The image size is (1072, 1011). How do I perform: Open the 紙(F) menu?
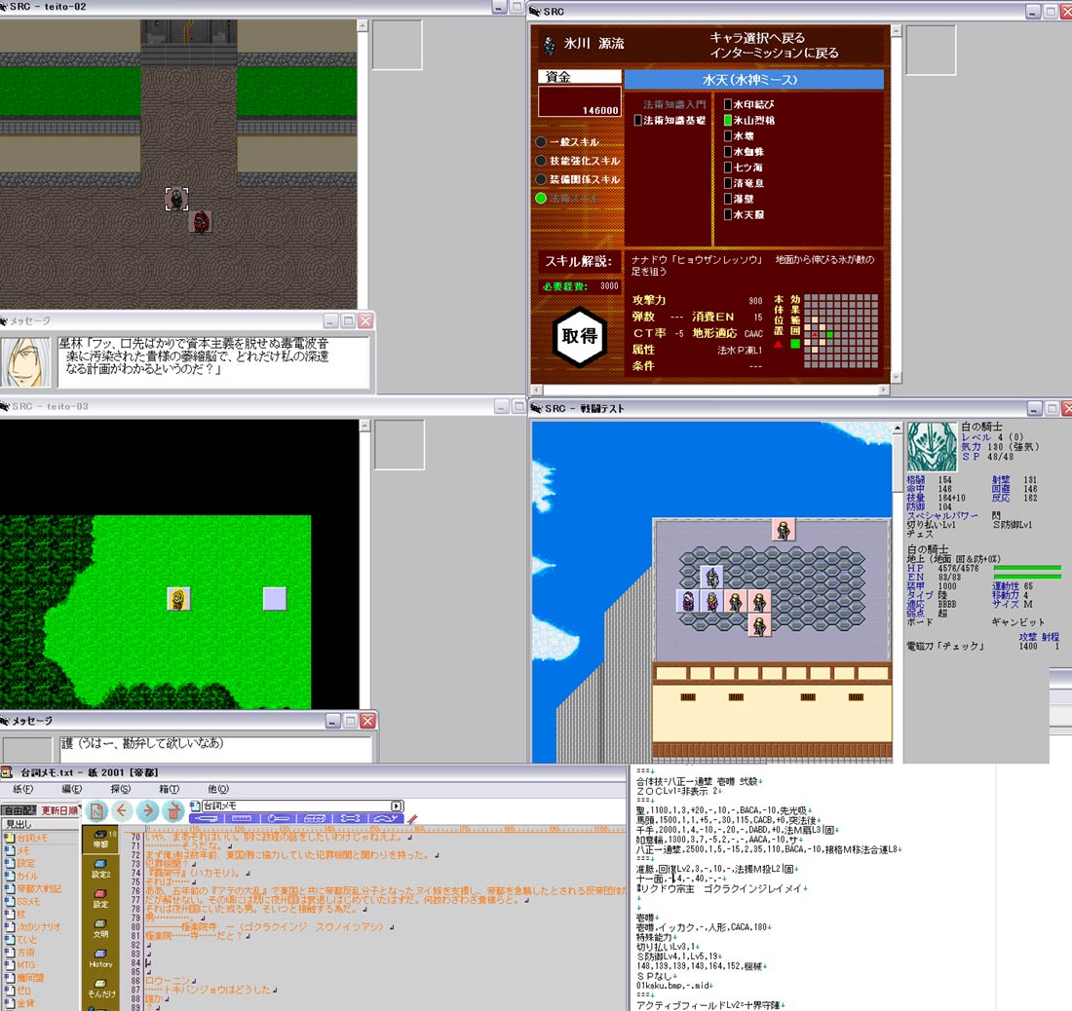pos(21,789)
